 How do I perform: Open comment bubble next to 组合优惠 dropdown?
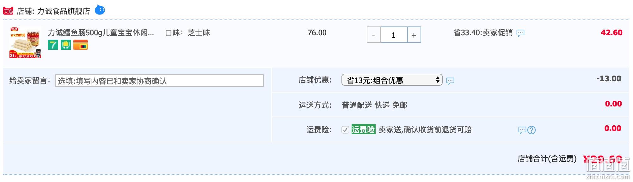coord(450,81)
